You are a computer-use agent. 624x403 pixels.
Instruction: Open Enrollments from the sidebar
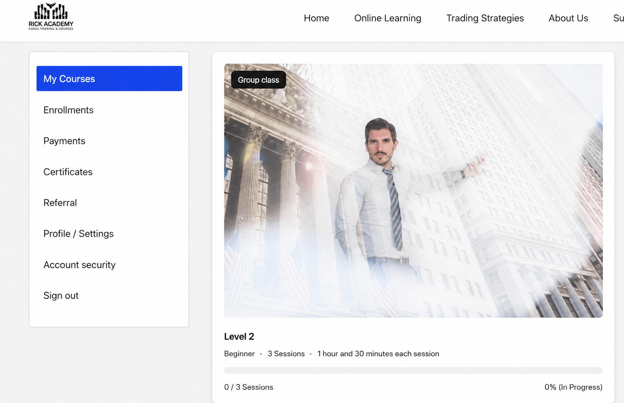[x=68, y=110]
